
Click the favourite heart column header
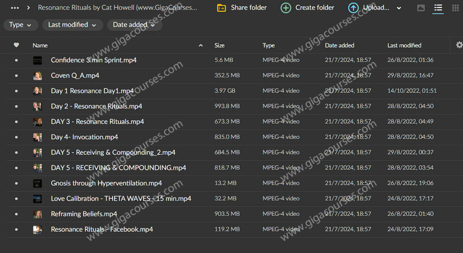coord(17,45)
